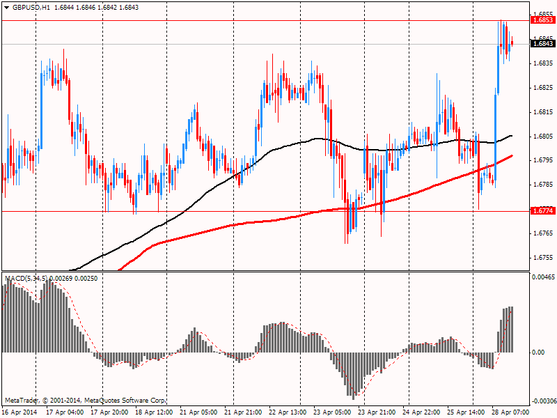Click the 0.00 MACD zero level label
Viewport: 557px width, 418px height.
pos(538,353)
